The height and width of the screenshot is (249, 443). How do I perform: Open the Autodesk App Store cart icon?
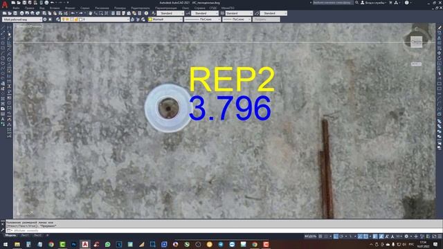click(x=390, y=3)
